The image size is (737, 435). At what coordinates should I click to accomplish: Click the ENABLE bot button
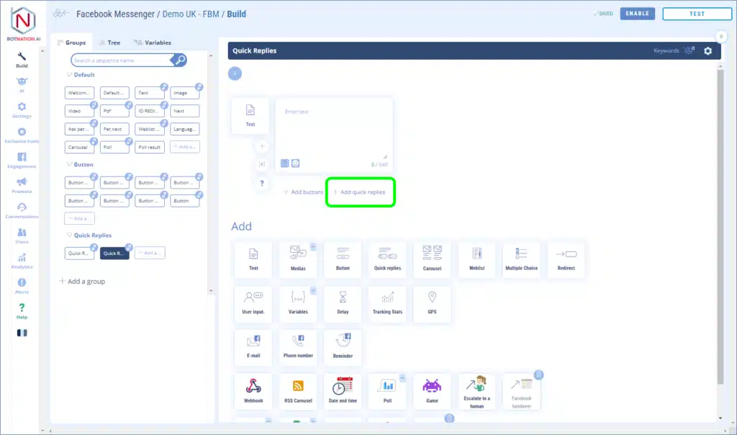(x=637, y=13)
